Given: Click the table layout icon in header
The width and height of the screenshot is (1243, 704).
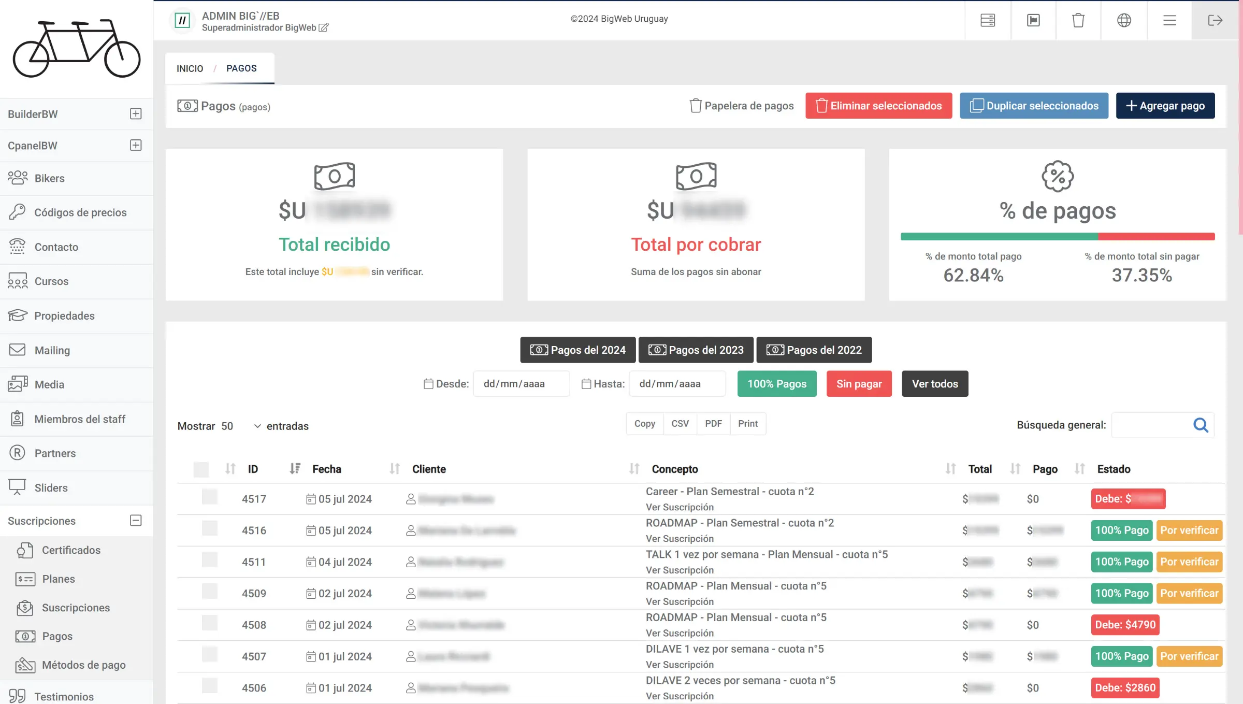Looking at the screenshot, I should [988, 20].
